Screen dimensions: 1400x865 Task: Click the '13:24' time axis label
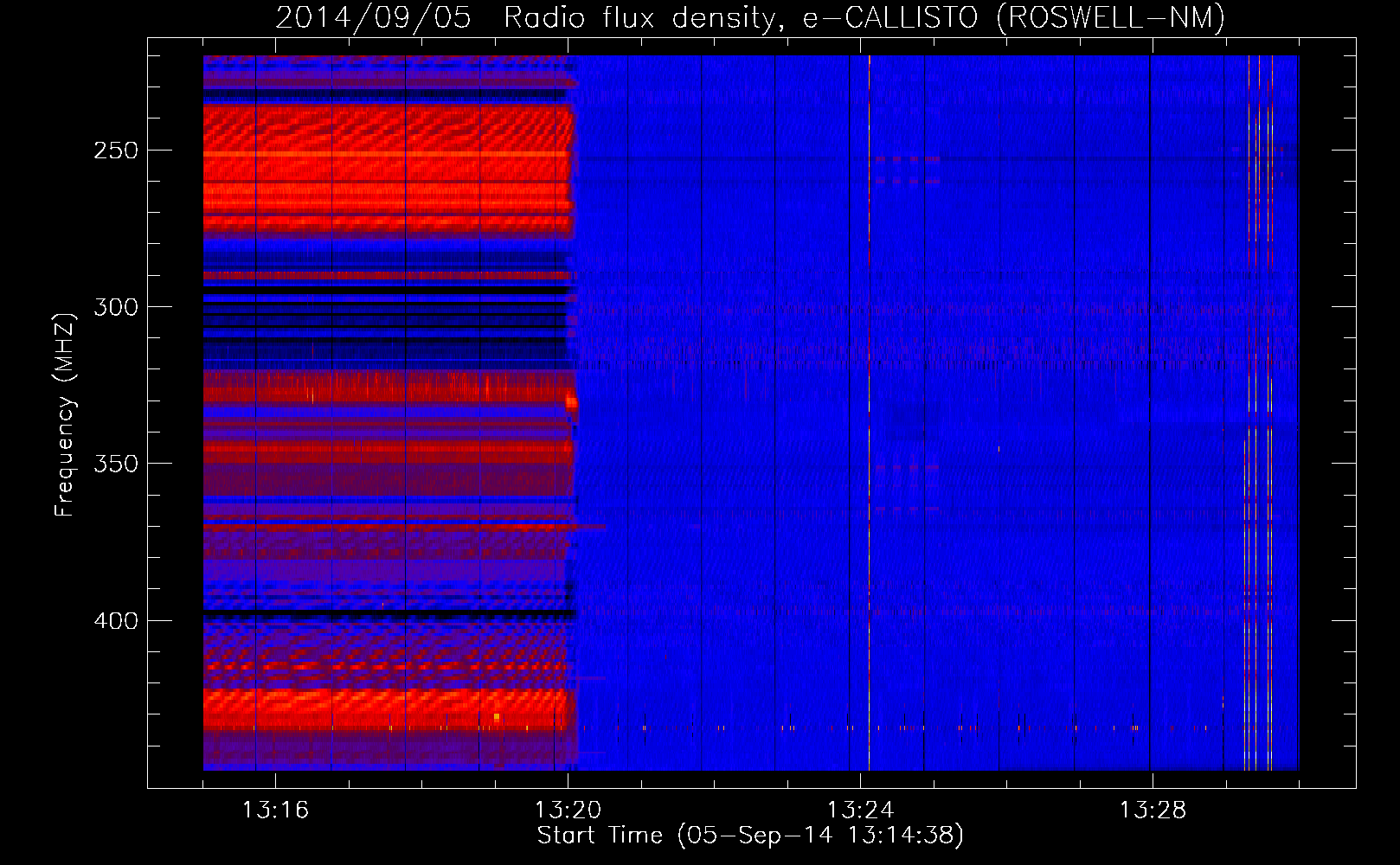click(x=860, y=810)
